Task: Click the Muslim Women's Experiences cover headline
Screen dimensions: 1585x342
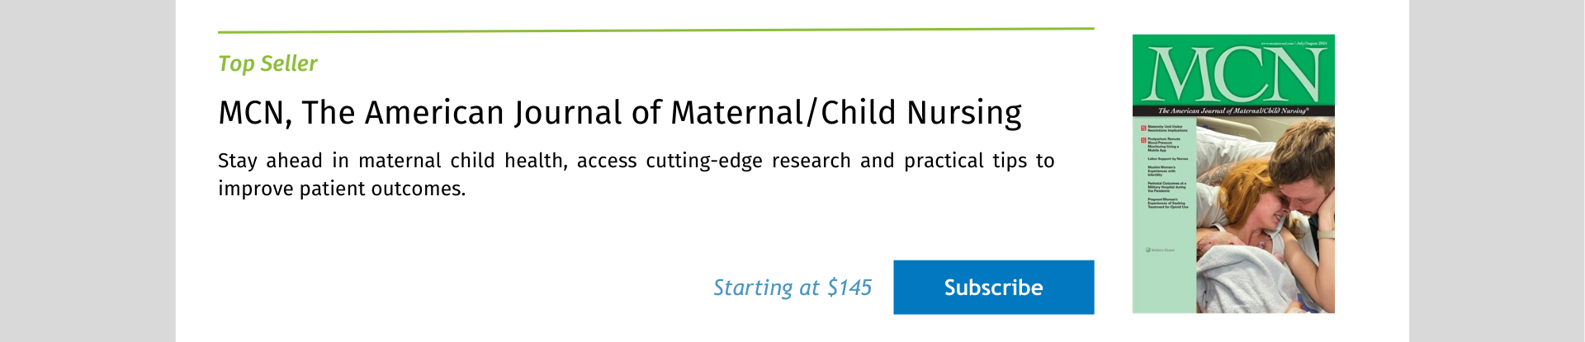Action: [1162, 171]
